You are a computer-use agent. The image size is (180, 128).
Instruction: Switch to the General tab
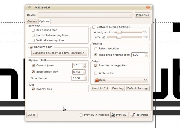click(x=32, y=22)
